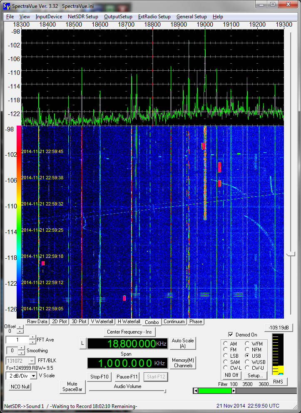Click the Start-F12 button
This screenshot has height=413, width=301.
(156, 377)
